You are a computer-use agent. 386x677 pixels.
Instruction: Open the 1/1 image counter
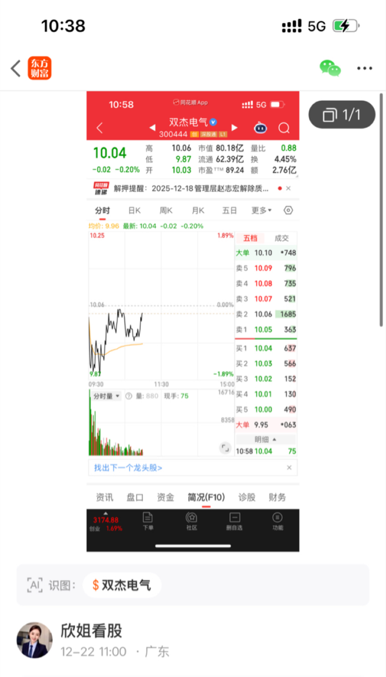(342, 115)
